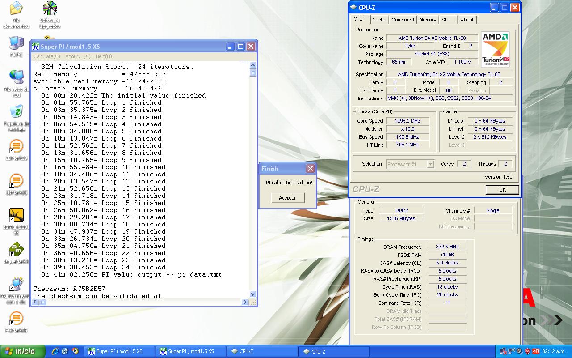Click the taskbar clock showing 02:12 a.m.
The height and width of the screenshot is (358, 572).
pyautogui.click(x=554, y=351)
